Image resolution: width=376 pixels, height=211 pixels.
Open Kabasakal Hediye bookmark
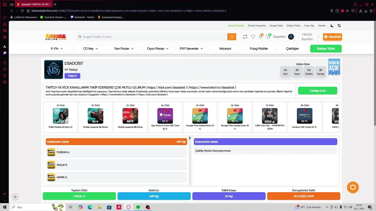[x=111, y=17]
